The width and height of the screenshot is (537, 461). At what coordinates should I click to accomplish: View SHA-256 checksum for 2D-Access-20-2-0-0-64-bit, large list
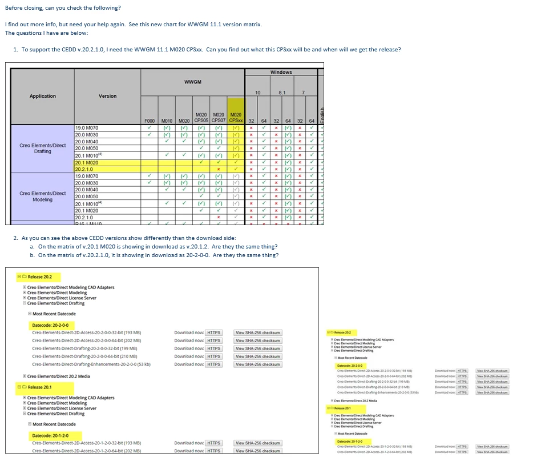[258, 340]
